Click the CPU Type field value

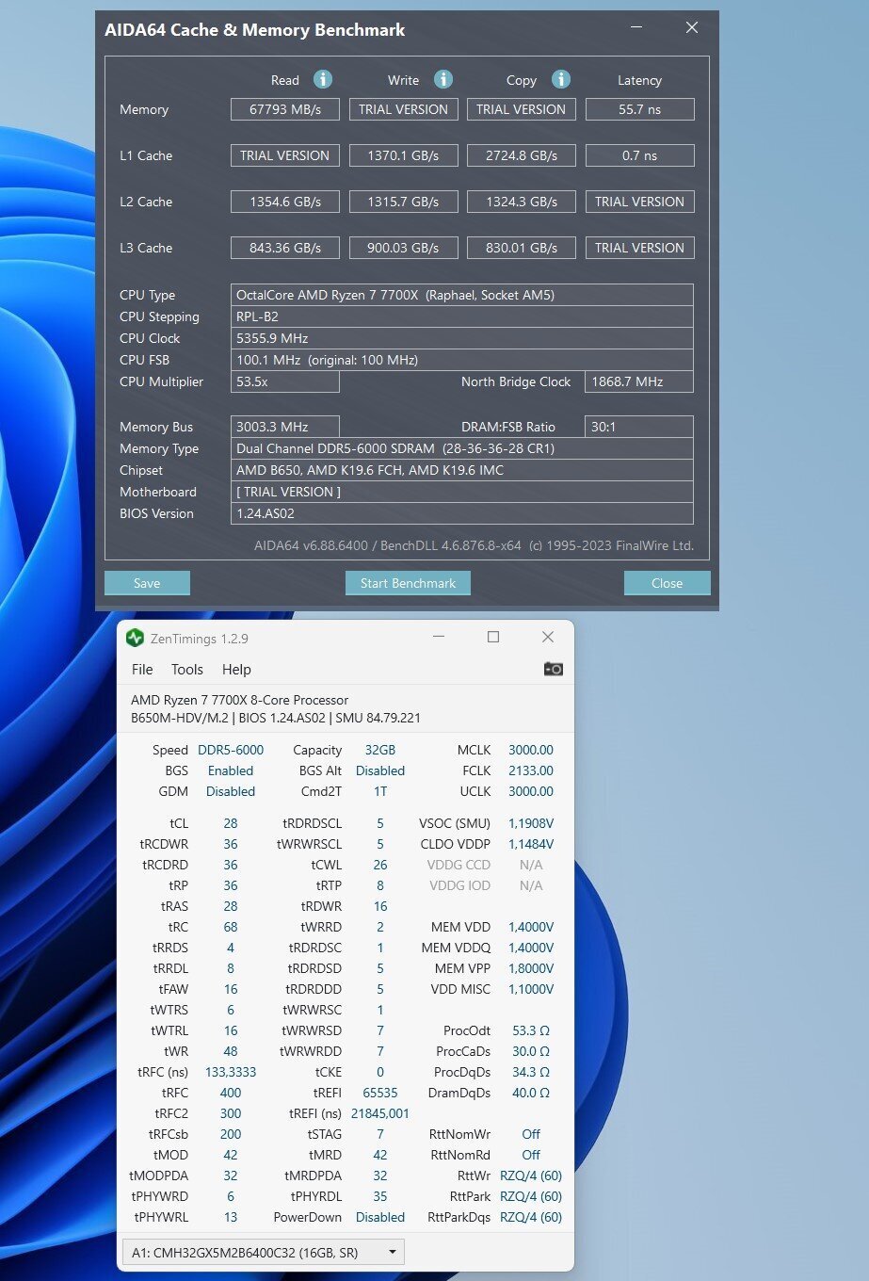(461, 295)
